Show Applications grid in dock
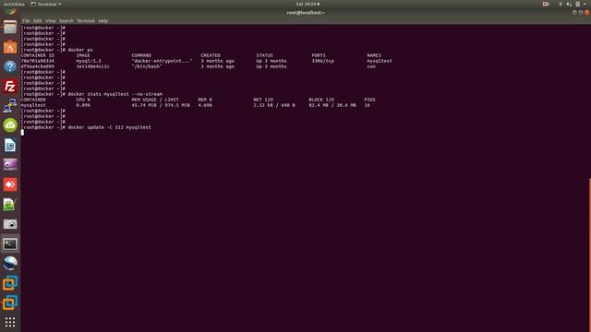591x332 pixels. pos(10,322)
